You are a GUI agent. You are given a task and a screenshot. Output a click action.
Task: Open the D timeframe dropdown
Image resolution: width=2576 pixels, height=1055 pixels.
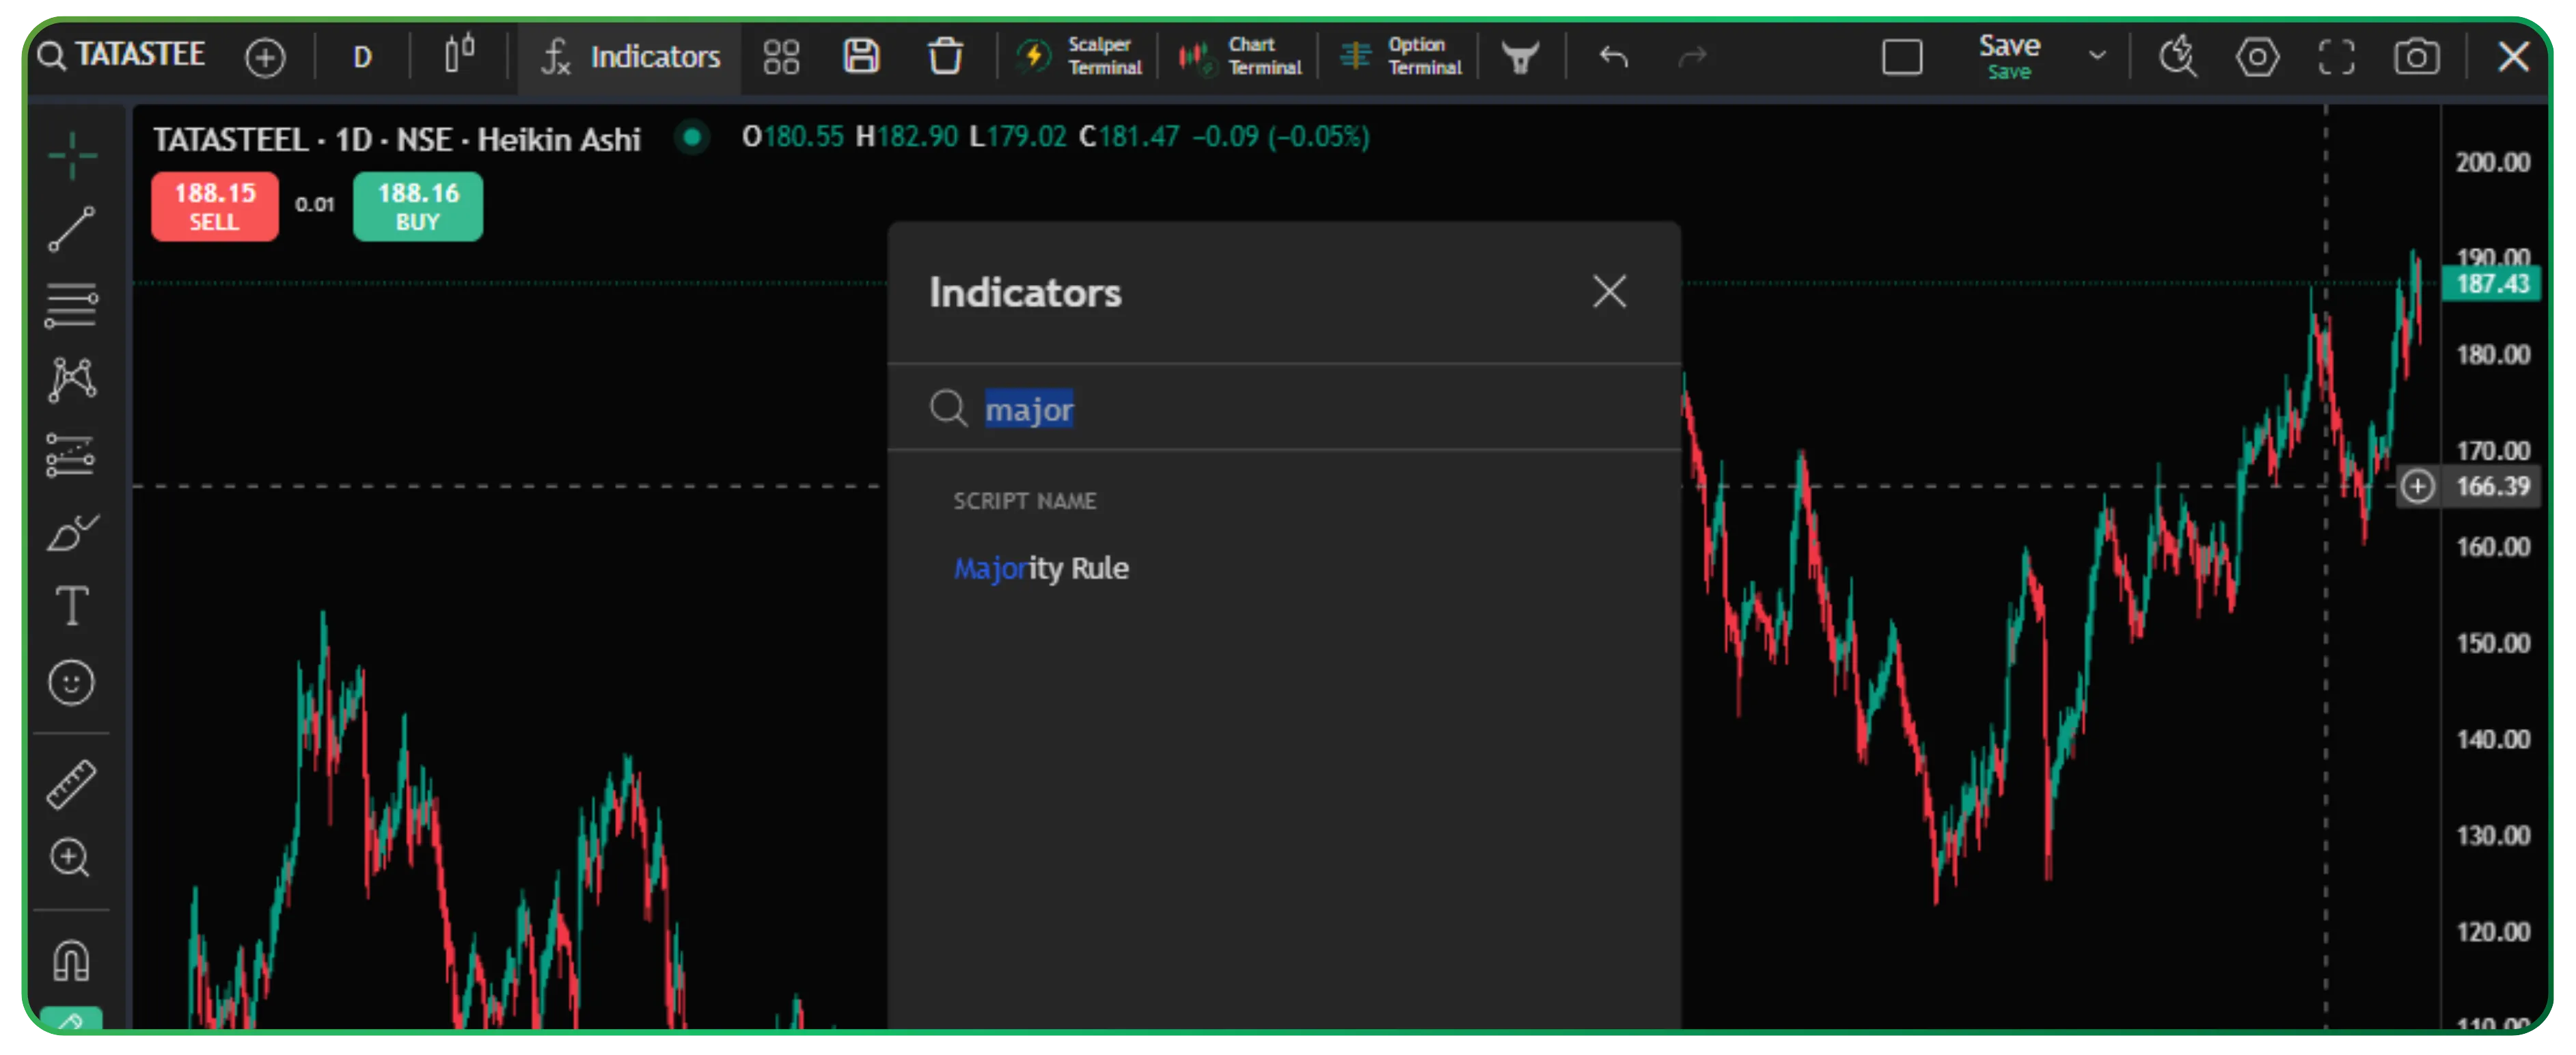[363, 57]
